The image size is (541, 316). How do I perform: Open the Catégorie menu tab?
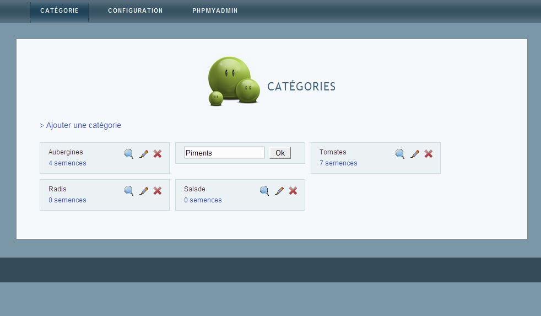point(59,11)
